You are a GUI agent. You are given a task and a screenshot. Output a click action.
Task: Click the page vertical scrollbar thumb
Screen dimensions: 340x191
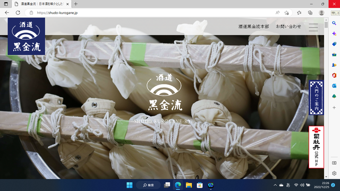[326, 25]
